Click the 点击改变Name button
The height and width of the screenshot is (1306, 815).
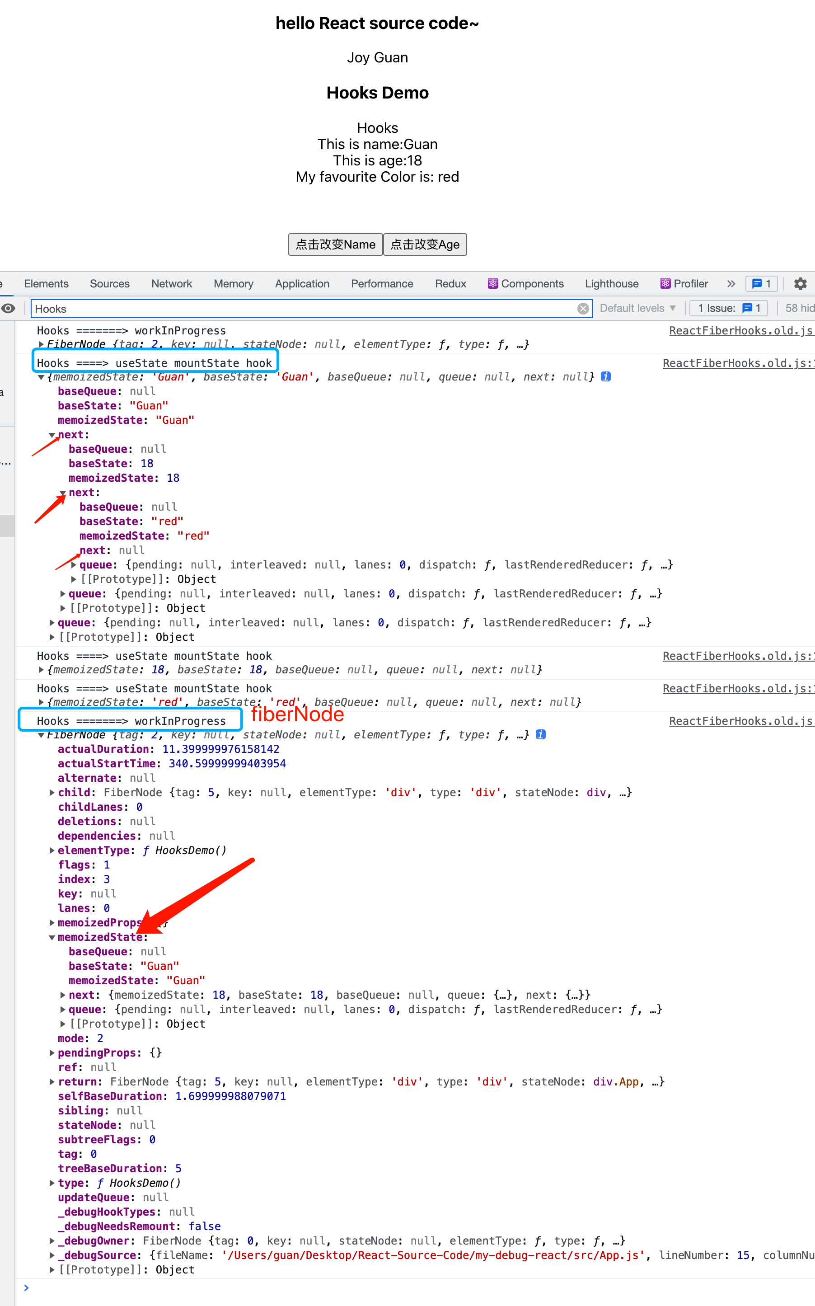click(x=335, y=245)
